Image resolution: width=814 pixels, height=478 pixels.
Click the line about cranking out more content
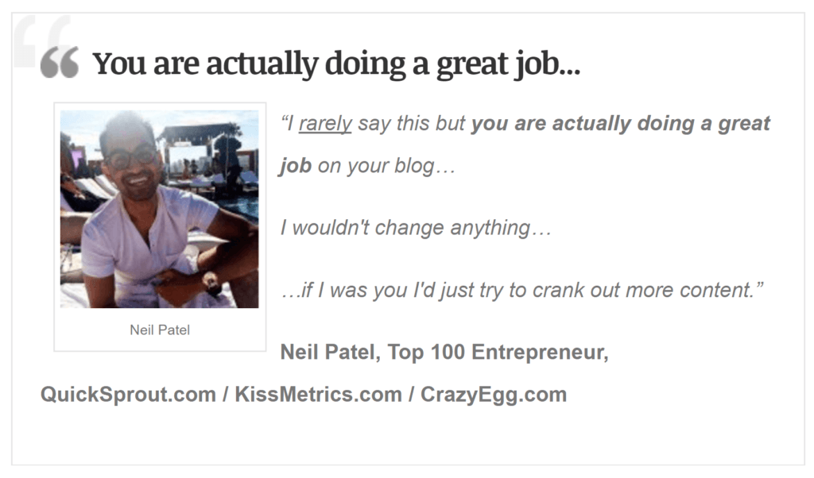click(521, 290)
